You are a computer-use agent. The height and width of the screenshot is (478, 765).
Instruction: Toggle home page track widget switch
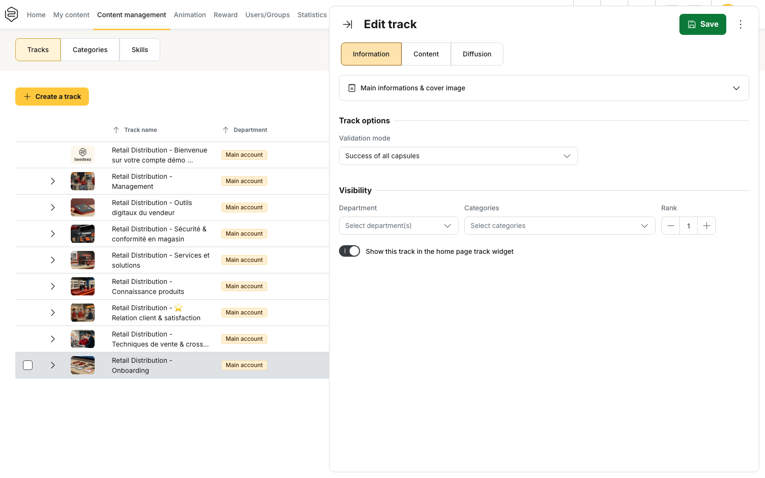(x=350, y=251)
